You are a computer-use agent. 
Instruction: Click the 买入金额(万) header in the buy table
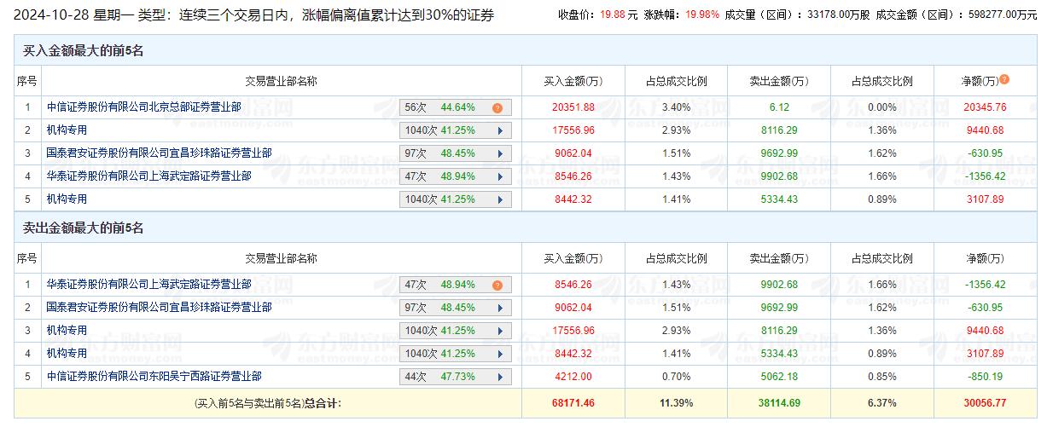tap(573, 82)
